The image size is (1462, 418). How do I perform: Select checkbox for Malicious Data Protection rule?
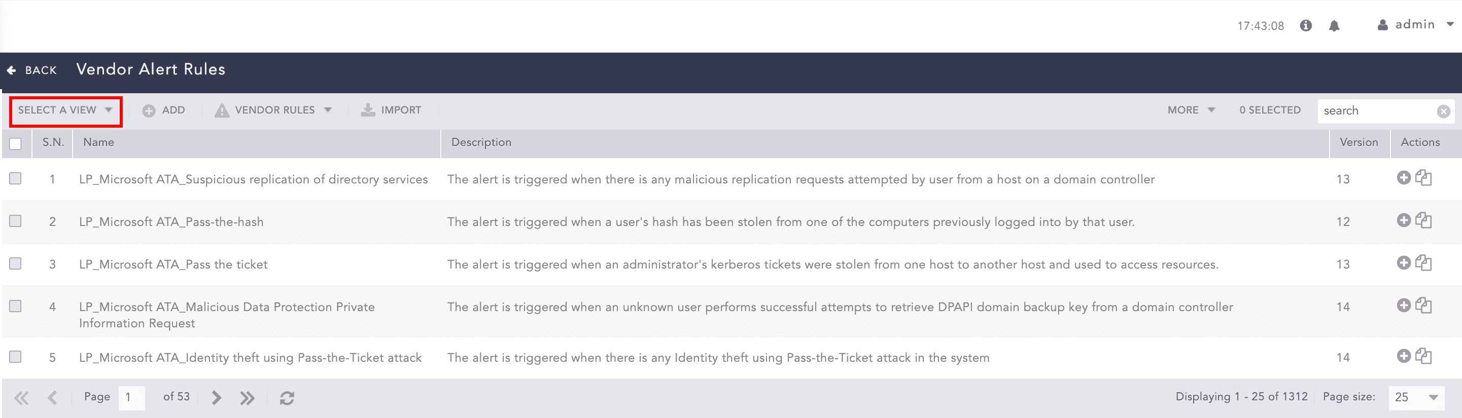[x=15, y=306]
